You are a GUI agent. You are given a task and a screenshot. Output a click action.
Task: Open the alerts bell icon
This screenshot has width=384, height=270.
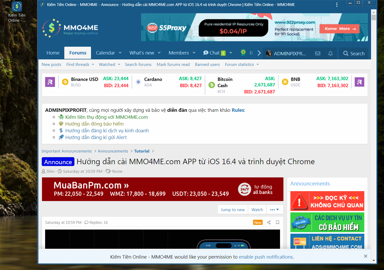[x=330, y=53]
